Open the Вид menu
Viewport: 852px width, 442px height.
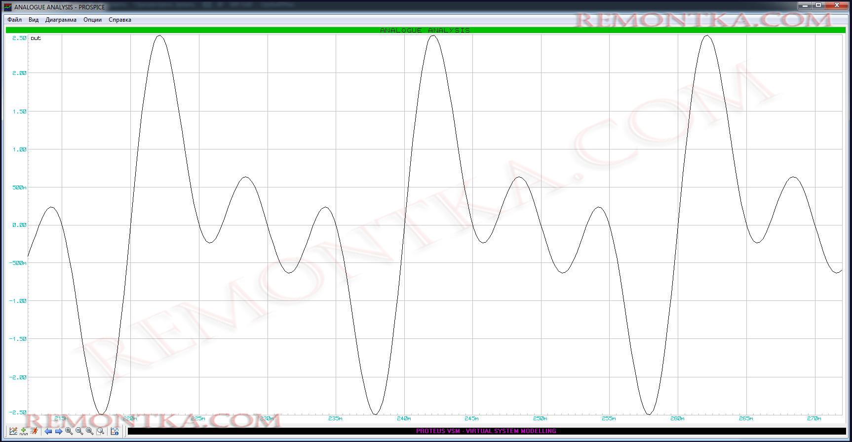34,20
